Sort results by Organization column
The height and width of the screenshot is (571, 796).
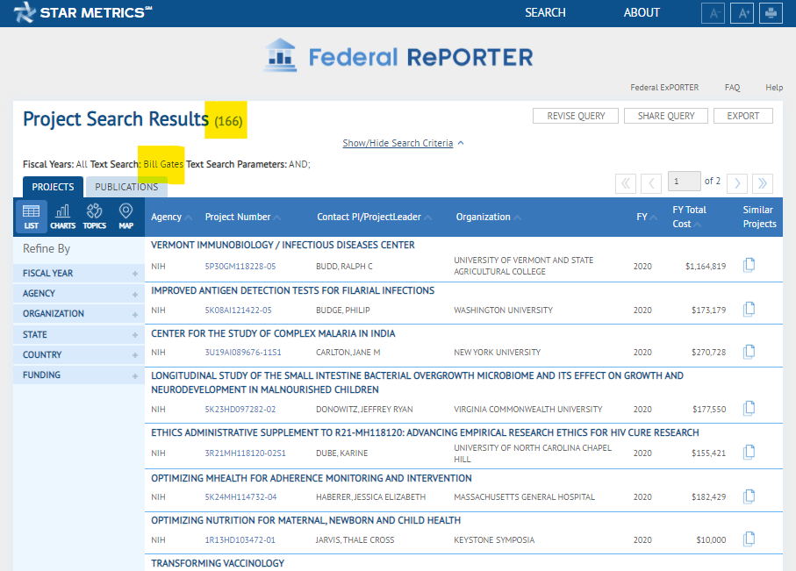point(488,217)
